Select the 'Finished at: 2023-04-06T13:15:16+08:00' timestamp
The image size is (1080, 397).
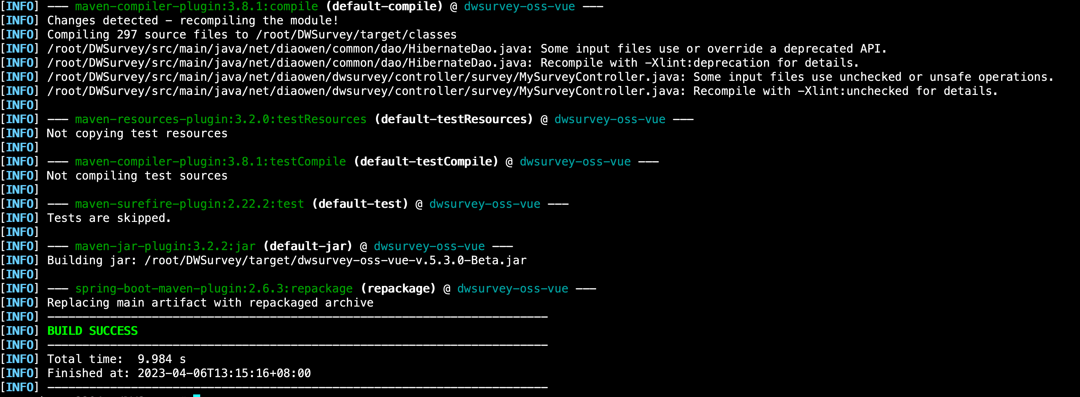179,373
